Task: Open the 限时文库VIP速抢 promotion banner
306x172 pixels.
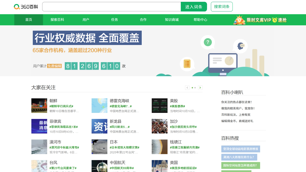Action: point(260,20)
